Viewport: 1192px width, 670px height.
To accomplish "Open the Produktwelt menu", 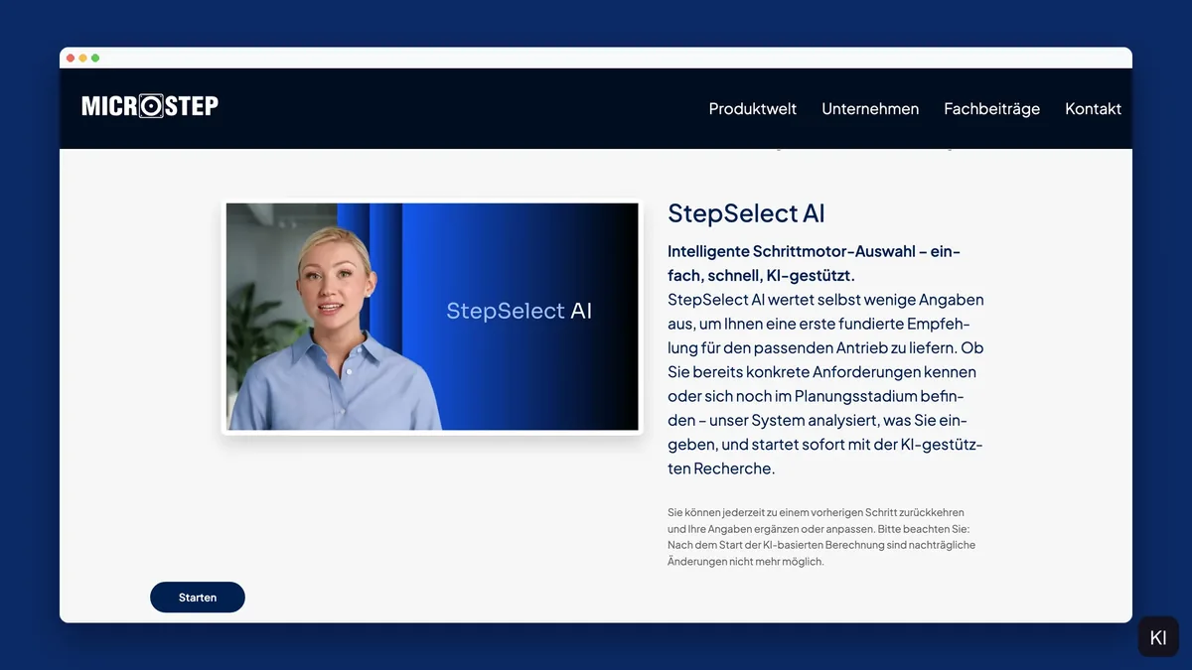I will (752, 109).
